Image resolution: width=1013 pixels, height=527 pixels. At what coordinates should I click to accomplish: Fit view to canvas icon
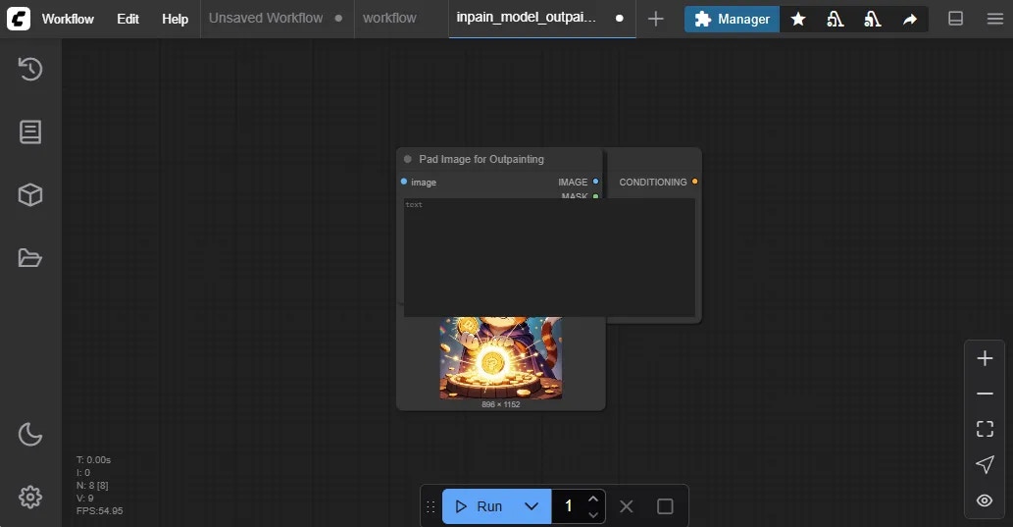[x=985, y=429]
